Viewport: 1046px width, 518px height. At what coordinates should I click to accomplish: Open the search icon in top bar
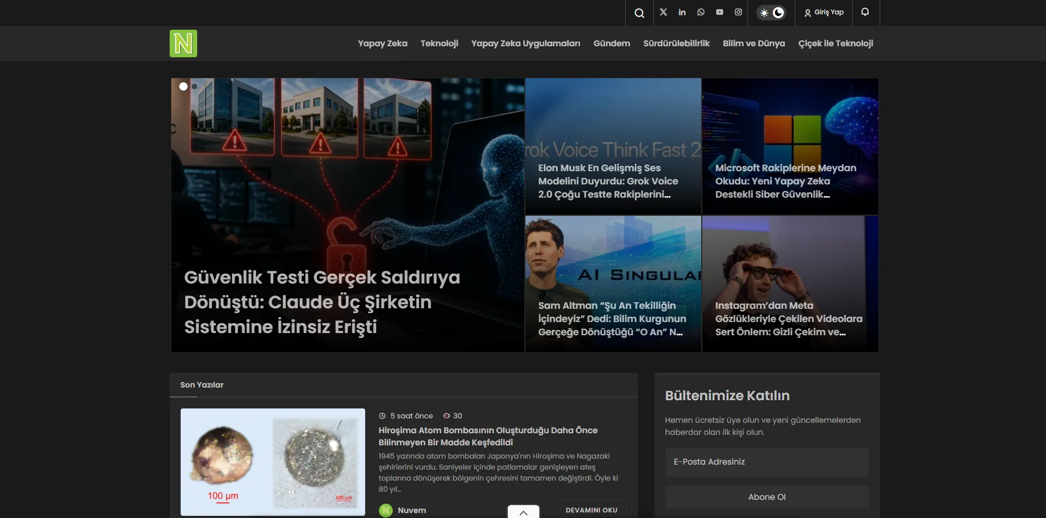click(x=639, y=13)
